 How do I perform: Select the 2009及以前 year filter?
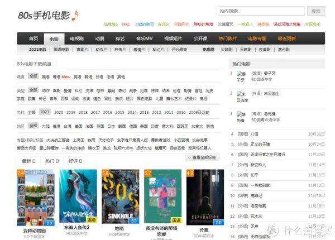pos(199,112)
